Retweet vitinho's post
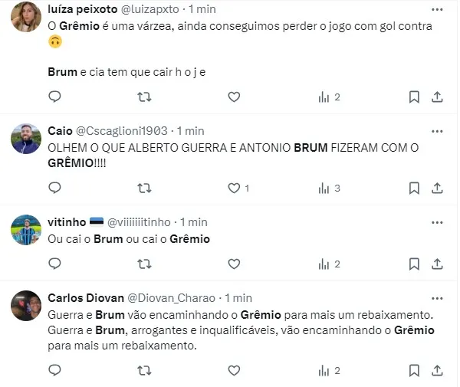 [143, 264]
